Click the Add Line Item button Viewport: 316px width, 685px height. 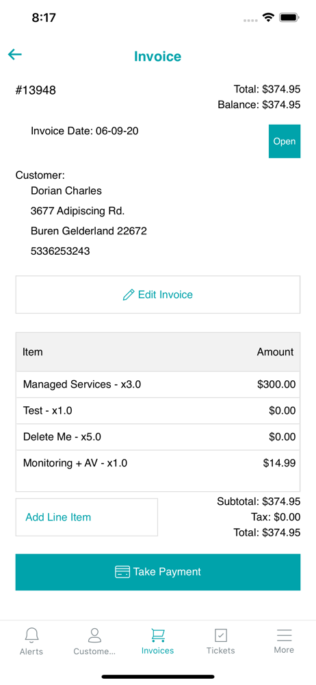[x=86, y=517]
